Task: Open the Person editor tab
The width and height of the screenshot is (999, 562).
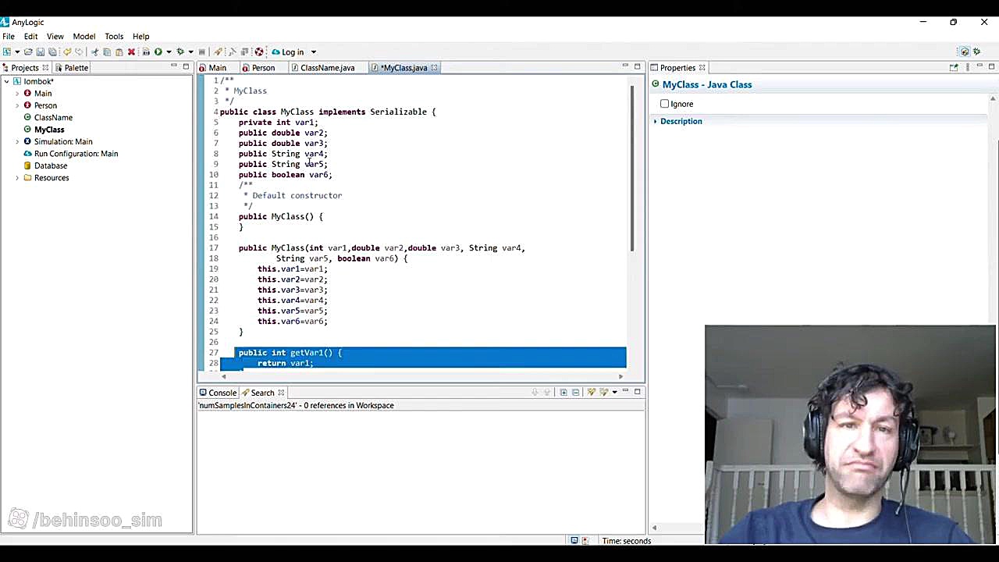Action: (x=263, y=68)
